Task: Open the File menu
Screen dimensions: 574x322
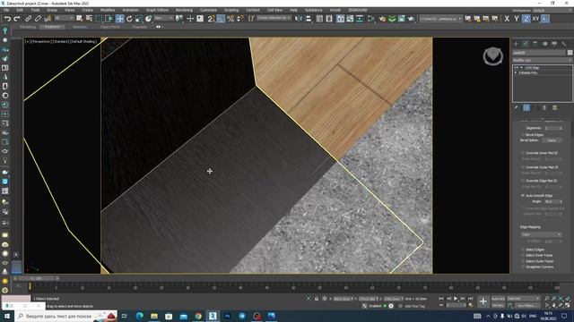Action: pos(6,10)
